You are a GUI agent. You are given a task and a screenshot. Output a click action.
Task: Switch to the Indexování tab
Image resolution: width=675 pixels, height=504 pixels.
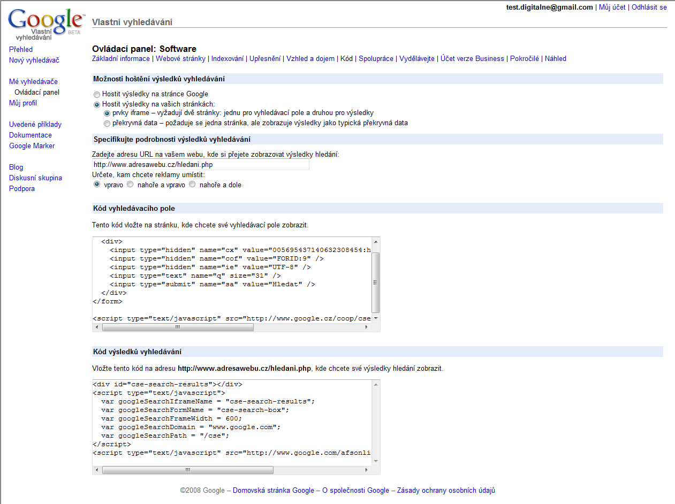pyautogui.click(x=227, y=59)
